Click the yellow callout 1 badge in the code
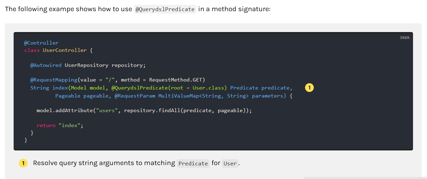 coord(309,88)
